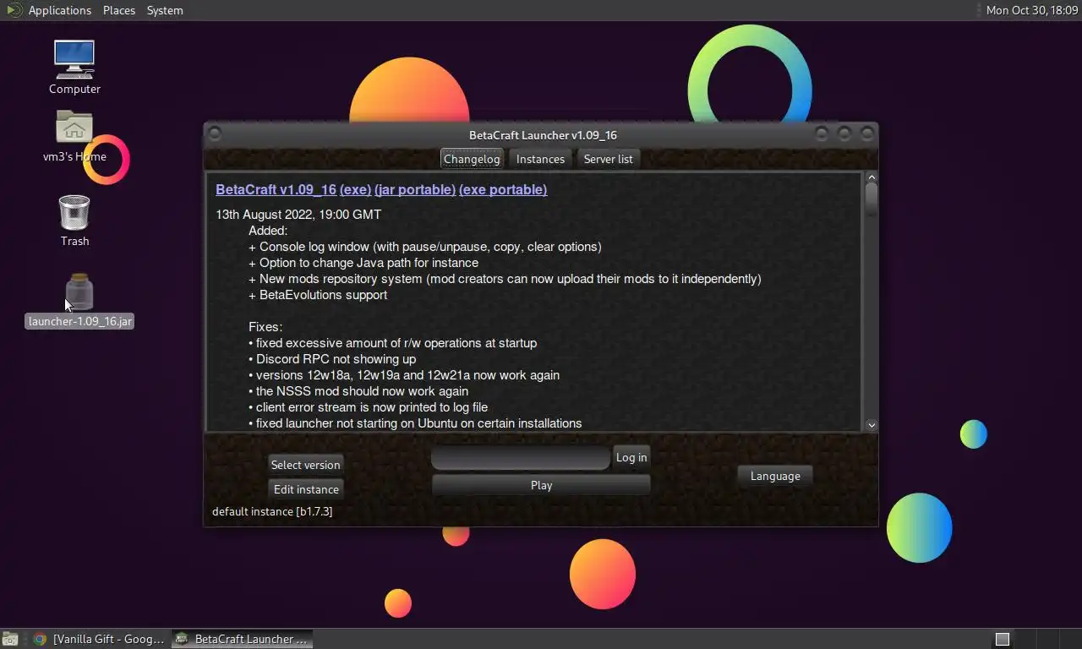Click the Vanilla Gift Google Chrome taskbar item

98,639
